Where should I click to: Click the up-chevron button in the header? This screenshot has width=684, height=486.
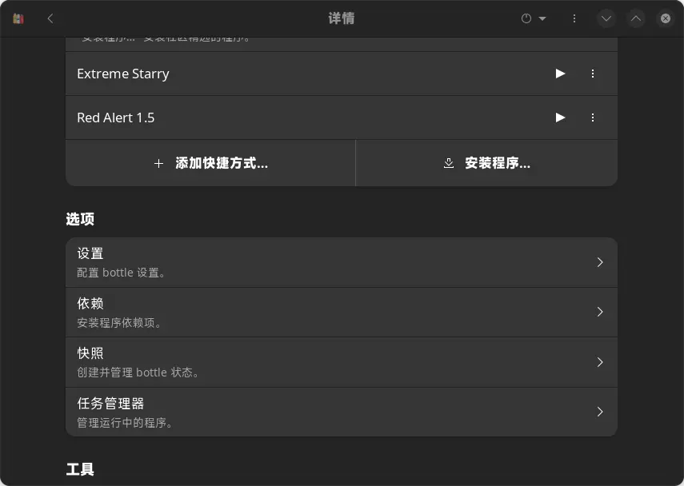coord(636,18)
